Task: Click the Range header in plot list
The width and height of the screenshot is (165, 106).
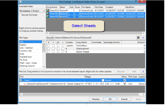Action: (x=103, y=77)
